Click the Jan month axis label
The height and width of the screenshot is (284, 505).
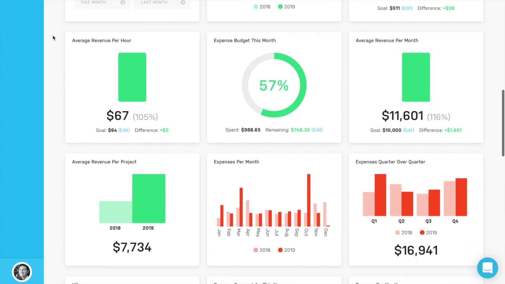tap(219, 232)
